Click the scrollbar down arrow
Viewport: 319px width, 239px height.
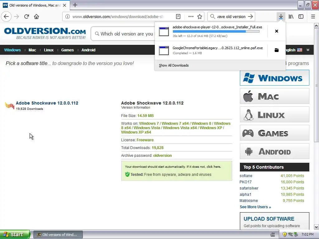pyautogui.click(x=316, y=227)
